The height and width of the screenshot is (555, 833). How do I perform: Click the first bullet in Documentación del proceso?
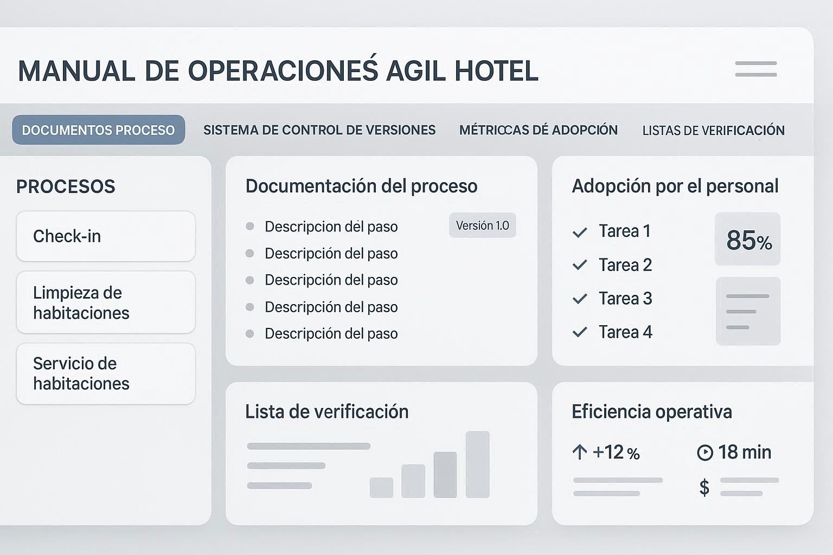coord(249,227)
